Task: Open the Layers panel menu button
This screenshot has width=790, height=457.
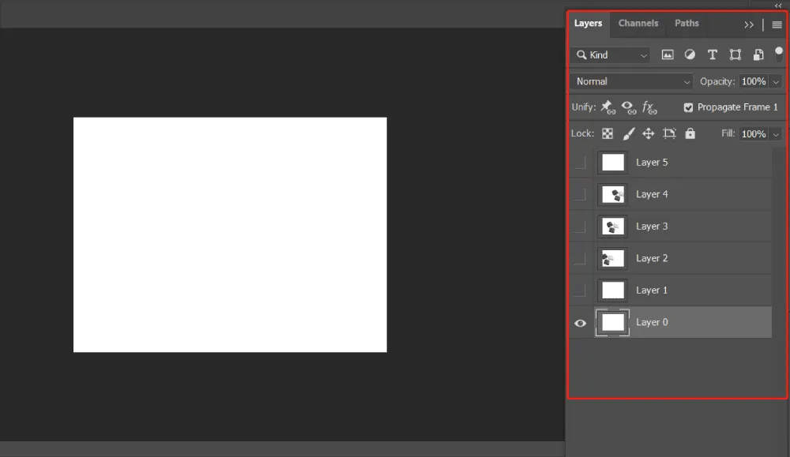Action: pyautogui.click(x=778, y=24)
